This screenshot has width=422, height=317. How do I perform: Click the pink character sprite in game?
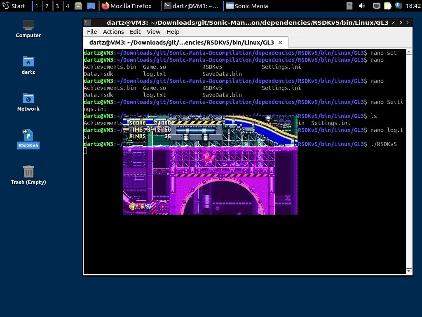coord(208,158)
